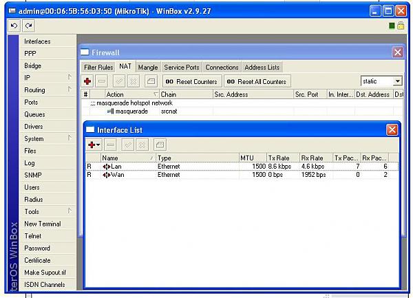Screen dimensions: 413x298
Task: Close the Firewall window
Action: click(x=397, y=52)
